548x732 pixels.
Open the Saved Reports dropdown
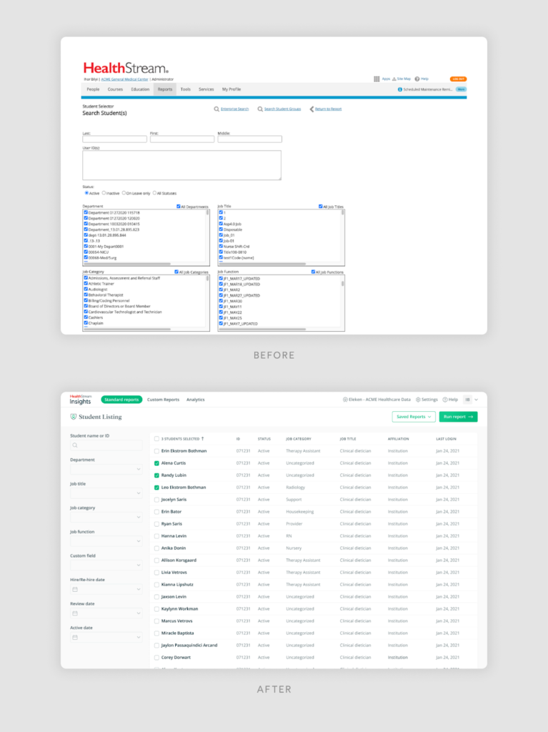coord(414,417)
